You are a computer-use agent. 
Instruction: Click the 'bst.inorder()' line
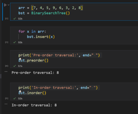point(32,93)
